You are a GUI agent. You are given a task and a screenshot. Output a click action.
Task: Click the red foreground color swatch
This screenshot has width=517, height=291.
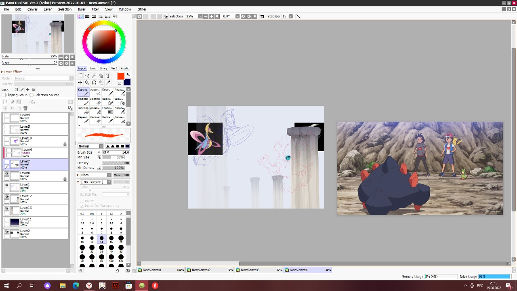121,76
